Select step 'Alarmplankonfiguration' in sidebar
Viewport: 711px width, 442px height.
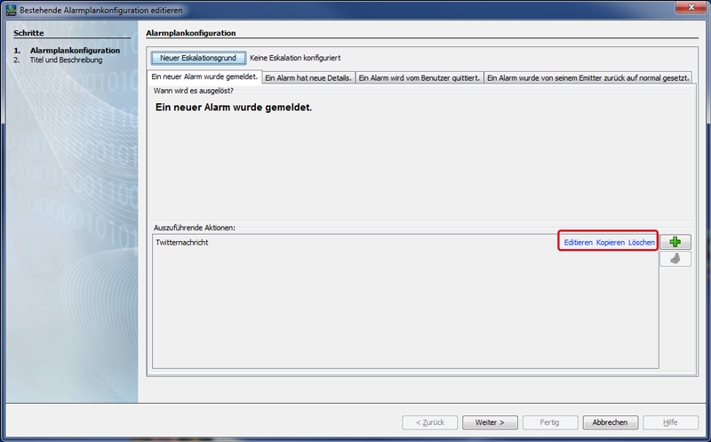(75, 51)
